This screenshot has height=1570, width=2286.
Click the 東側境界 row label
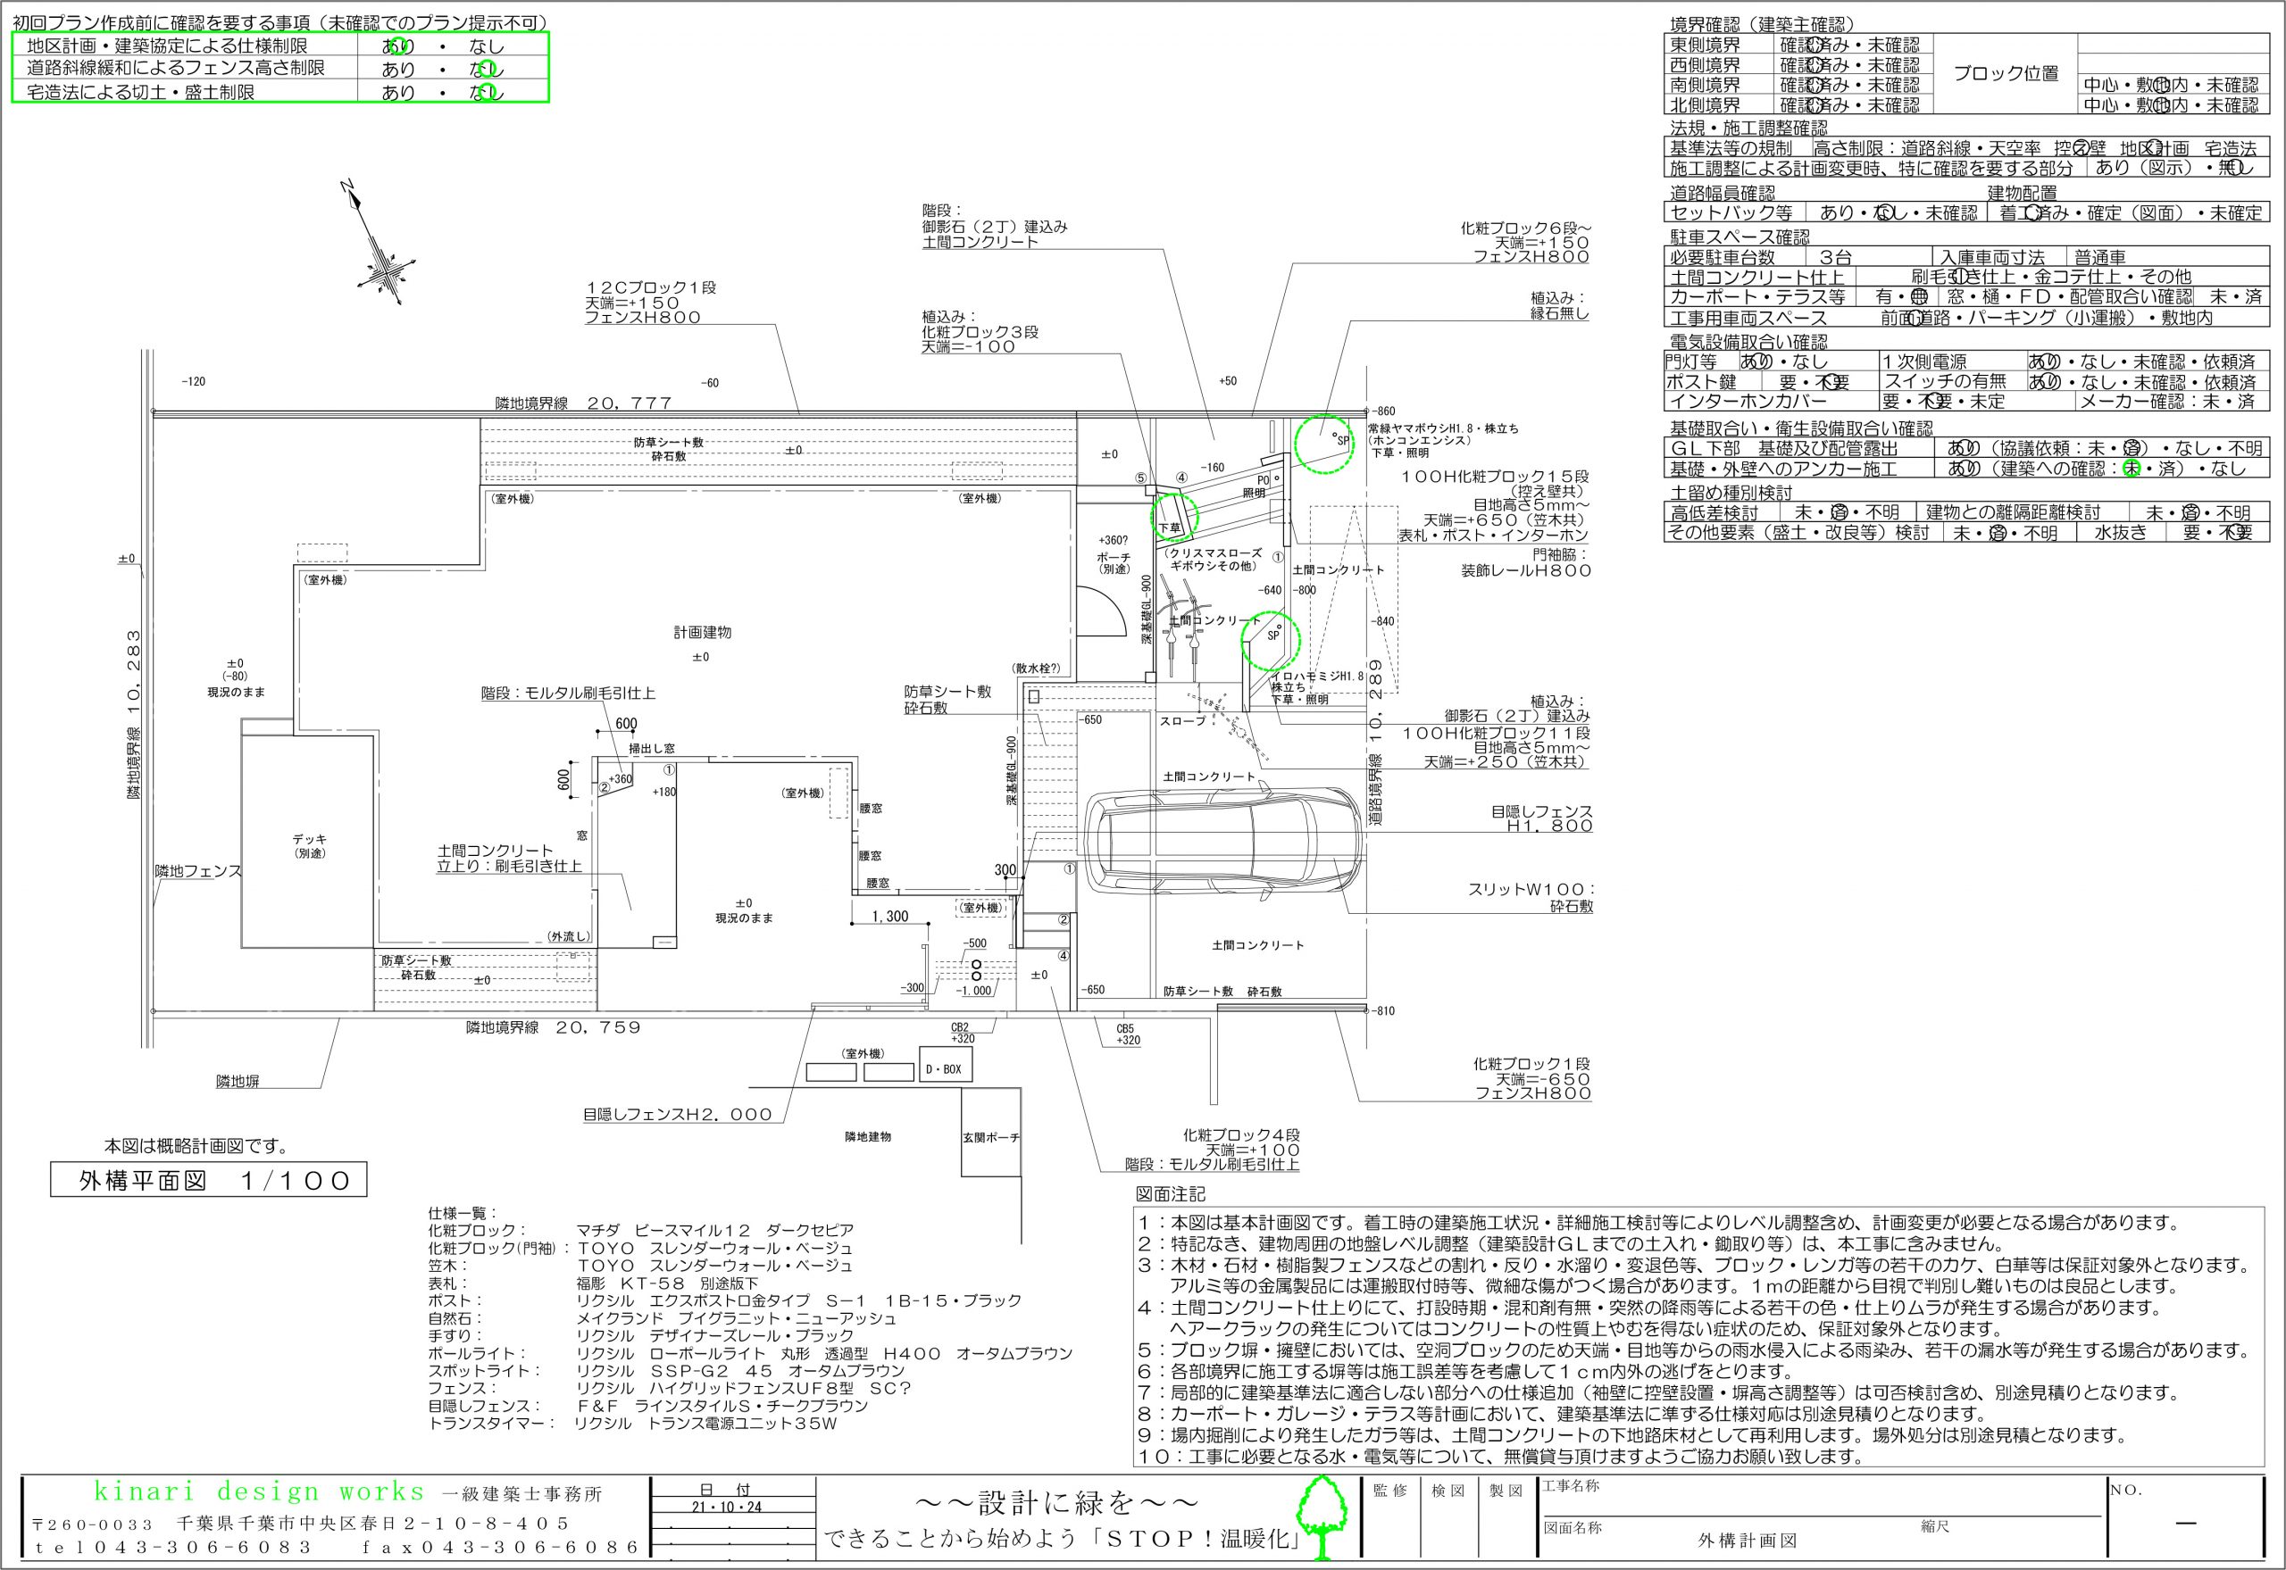tap(1704, 46)
